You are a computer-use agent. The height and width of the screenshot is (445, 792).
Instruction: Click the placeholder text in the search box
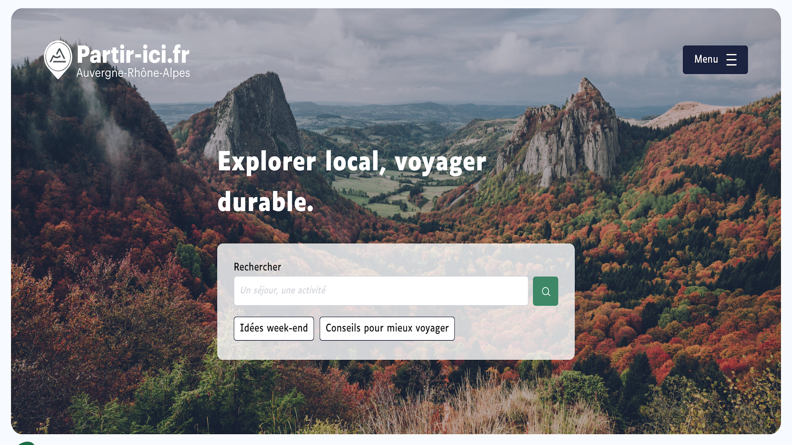point(283,291)
